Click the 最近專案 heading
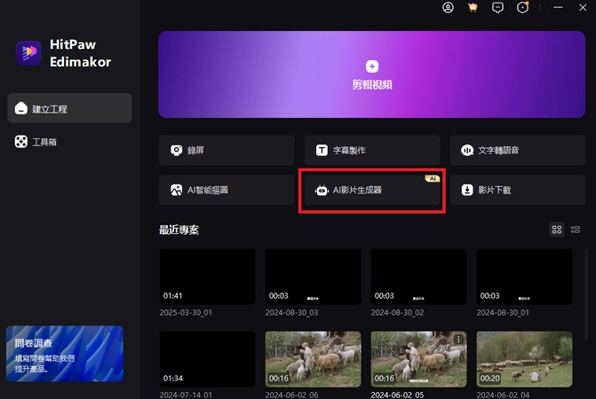This screenshot has height=399, width=596. pyautogui.click(x=179, y=230)
